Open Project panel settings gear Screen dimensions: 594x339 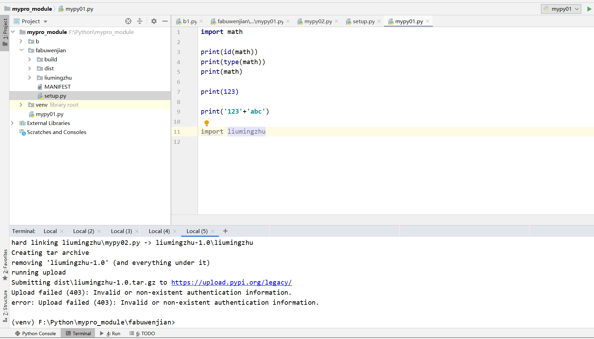click(154, 21)
